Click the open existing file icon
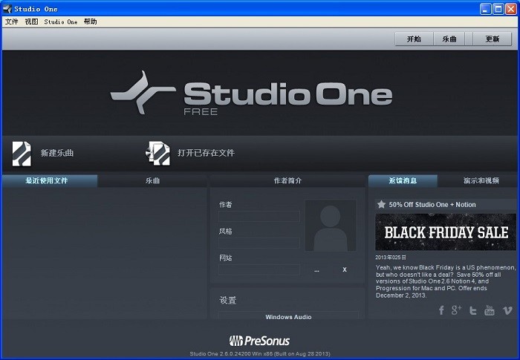 click(157, 153)
